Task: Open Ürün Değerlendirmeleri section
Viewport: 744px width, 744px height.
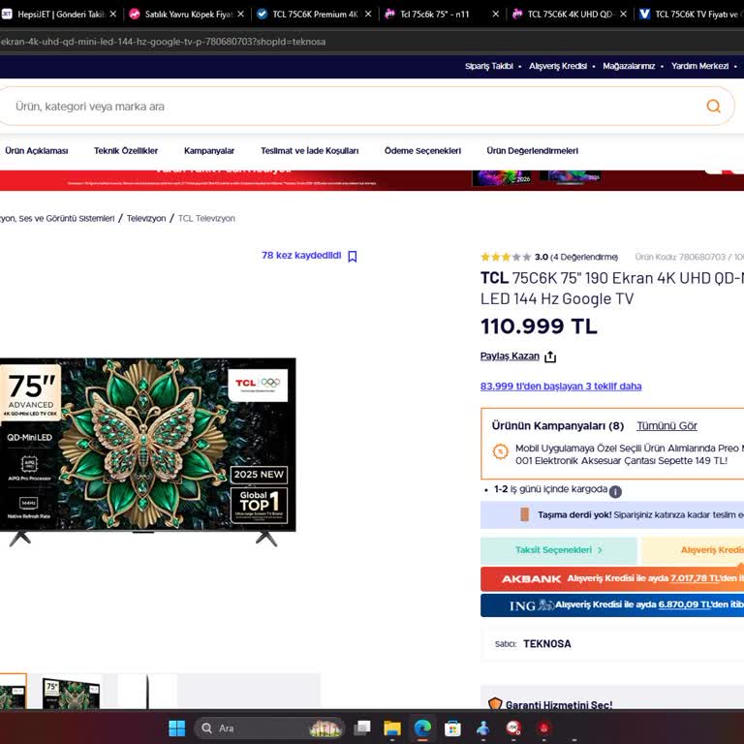Action: pyautogui.click(x=533, y=151)
